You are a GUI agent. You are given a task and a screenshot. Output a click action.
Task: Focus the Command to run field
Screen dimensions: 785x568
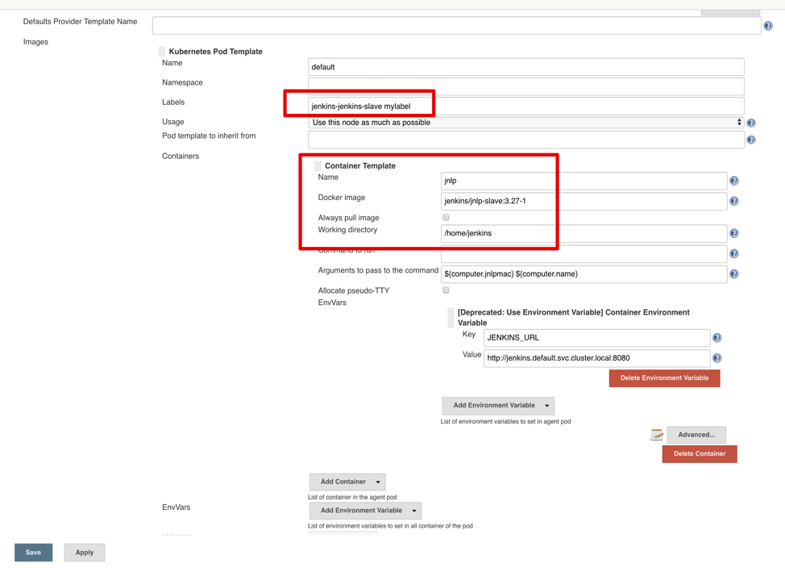coord(584,253)
